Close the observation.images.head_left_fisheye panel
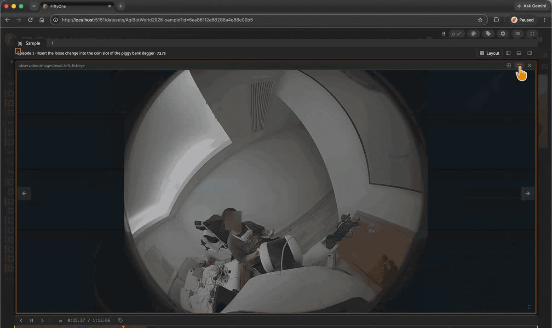The image size is (552, 328). click(x=529, y=65)
